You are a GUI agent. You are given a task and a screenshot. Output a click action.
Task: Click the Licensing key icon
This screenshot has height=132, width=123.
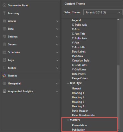tap(4, 13)
